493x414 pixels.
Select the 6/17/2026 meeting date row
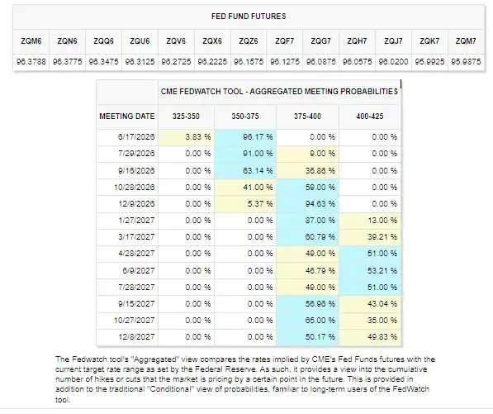(249, 137)
